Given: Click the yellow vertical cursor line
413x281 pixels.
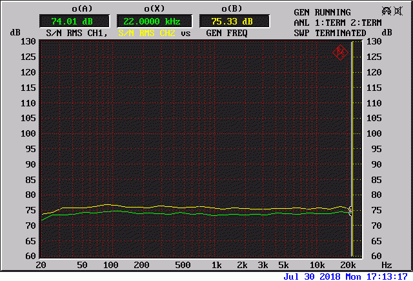Looking at the screenshot, I should click(352, 129).
